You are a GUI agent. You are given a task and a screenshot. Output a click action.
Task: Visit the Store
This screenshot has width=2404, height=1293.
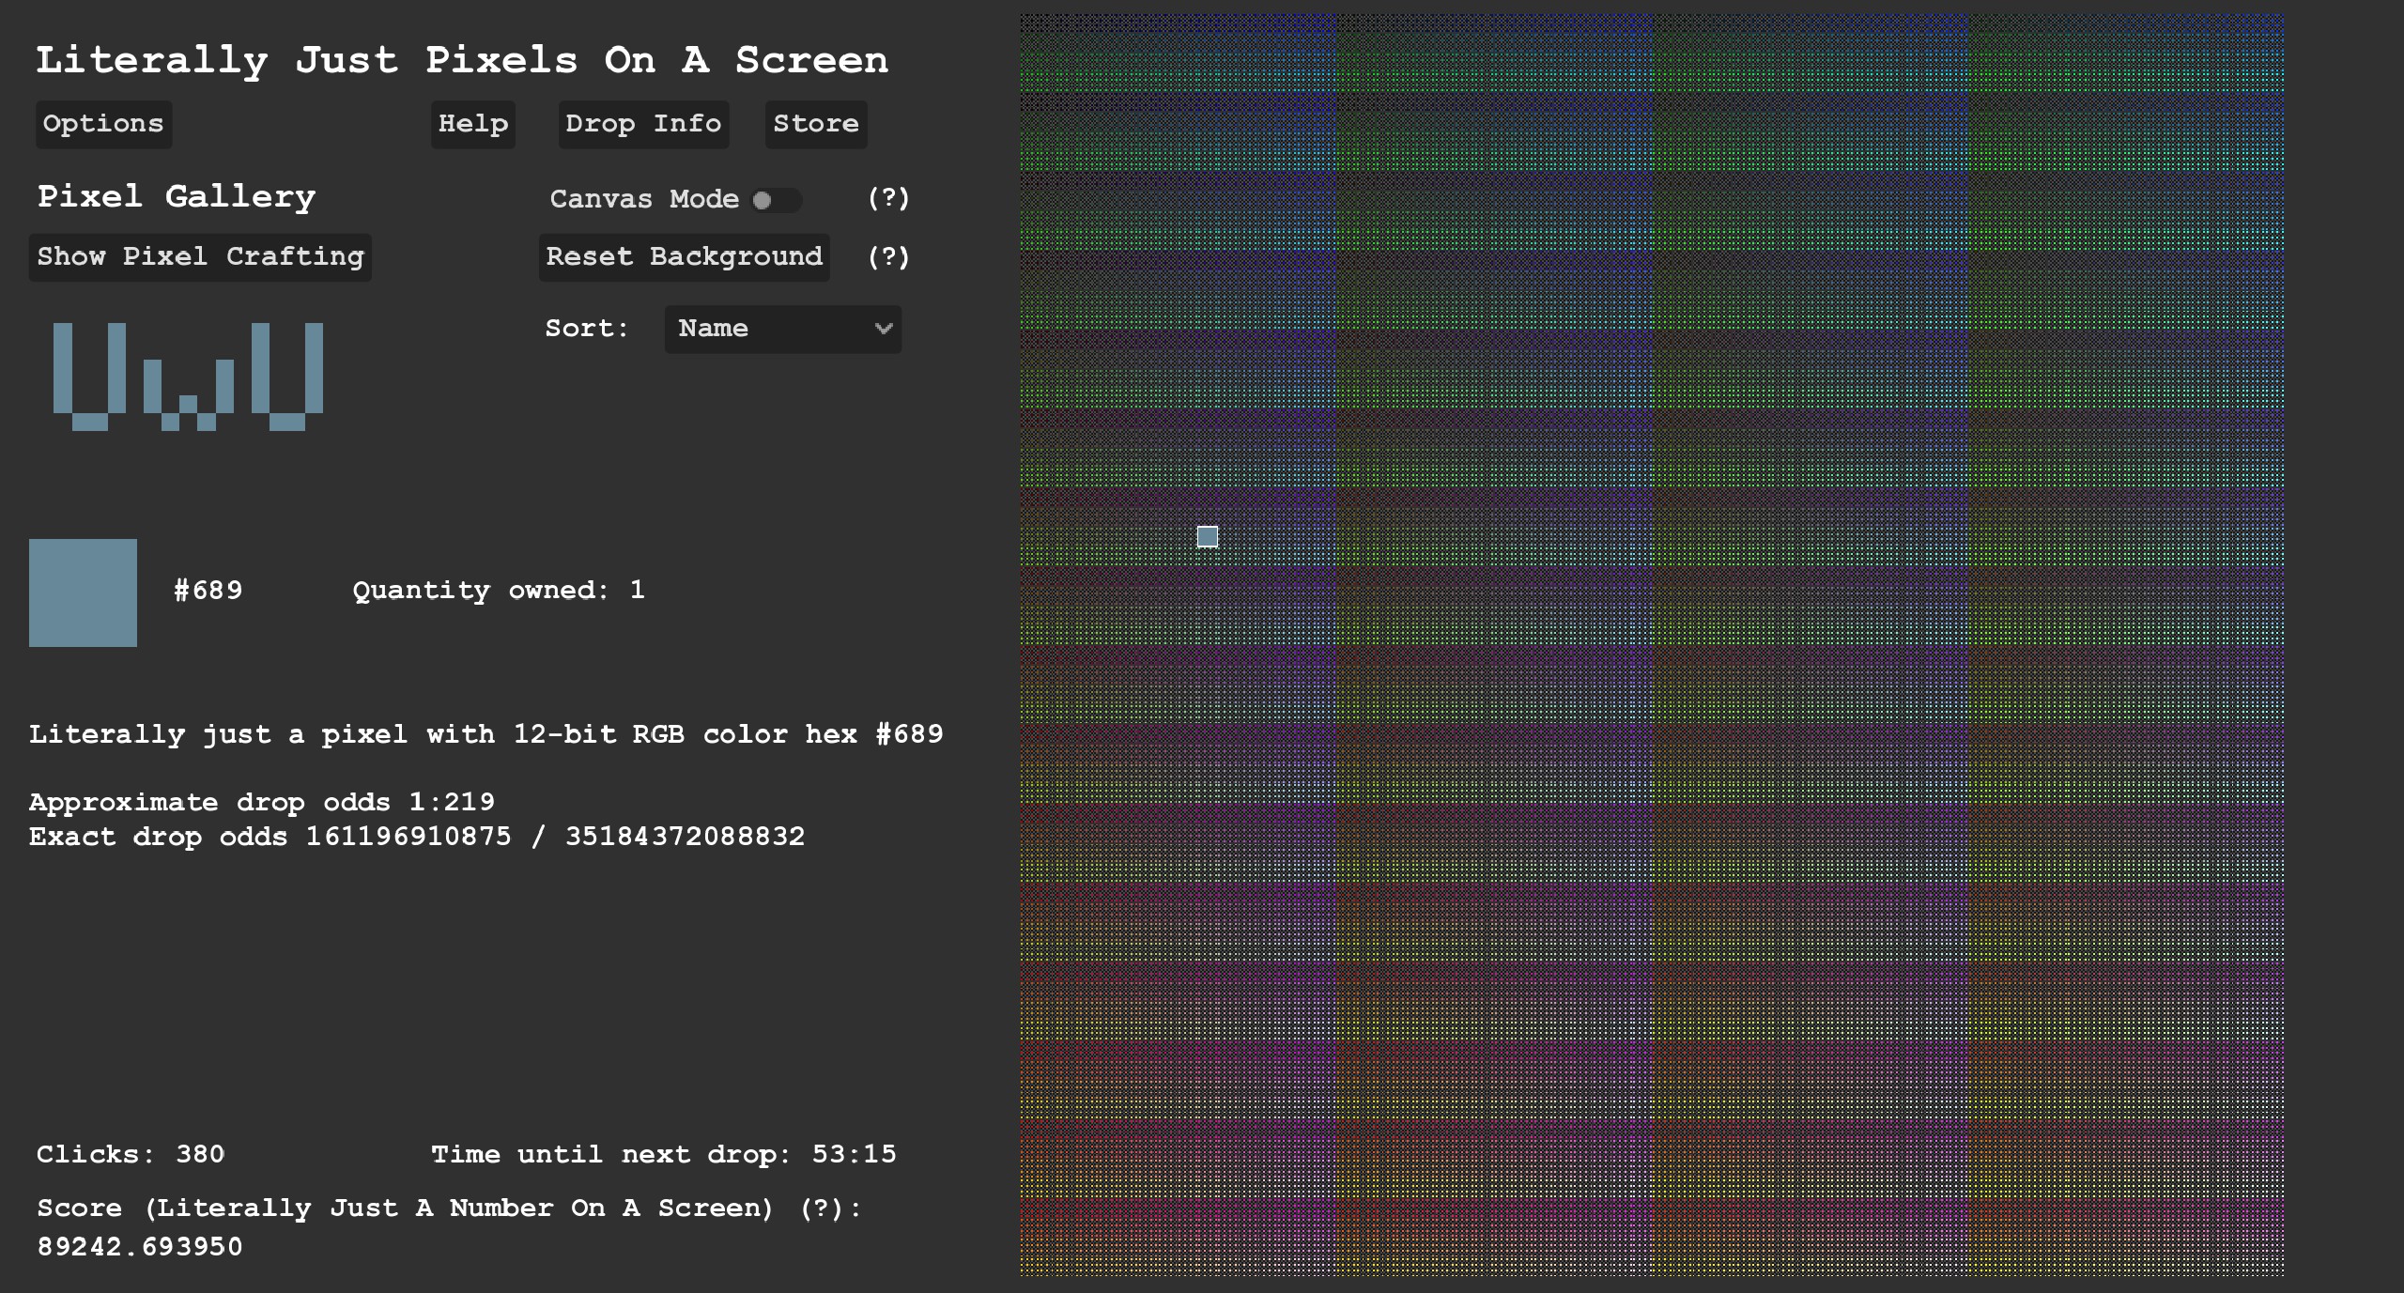[815, 124]
